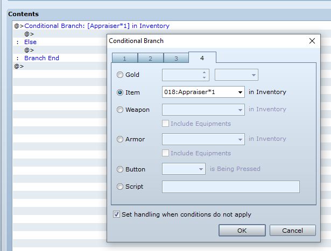This screenshot has width=331, height=251.
Task: Close the Conditional Branch dialog
Action: (312, 41)
